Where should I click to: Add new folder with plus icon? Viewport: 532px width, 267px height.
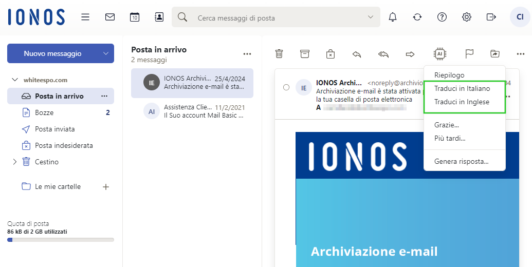tap(106, 187)
